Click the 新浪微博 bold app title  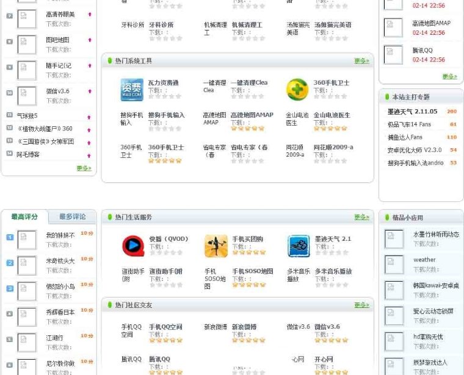tap(244, 327)
